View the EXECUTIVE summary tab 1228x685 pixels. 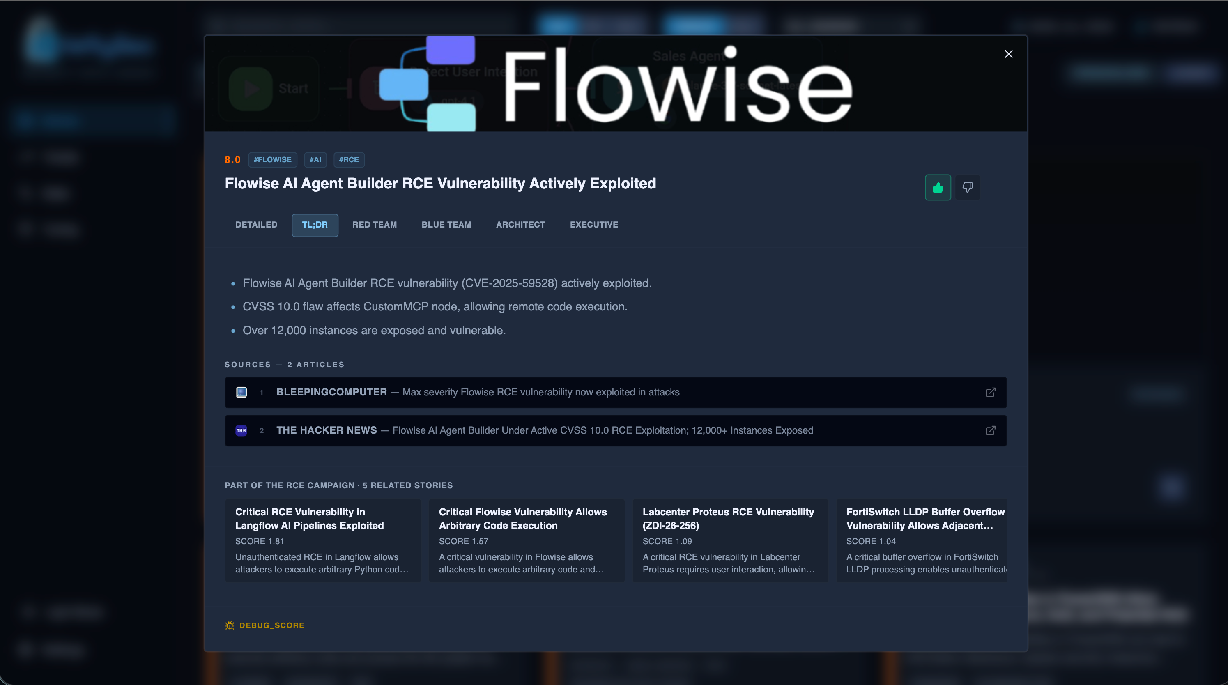click(x=593, y=225)
